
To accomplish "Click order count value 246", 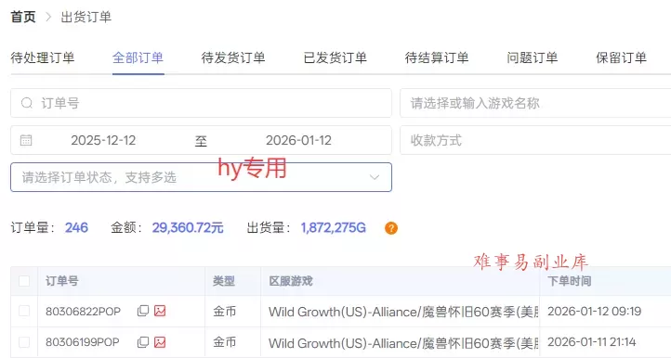I will (76, 228).
